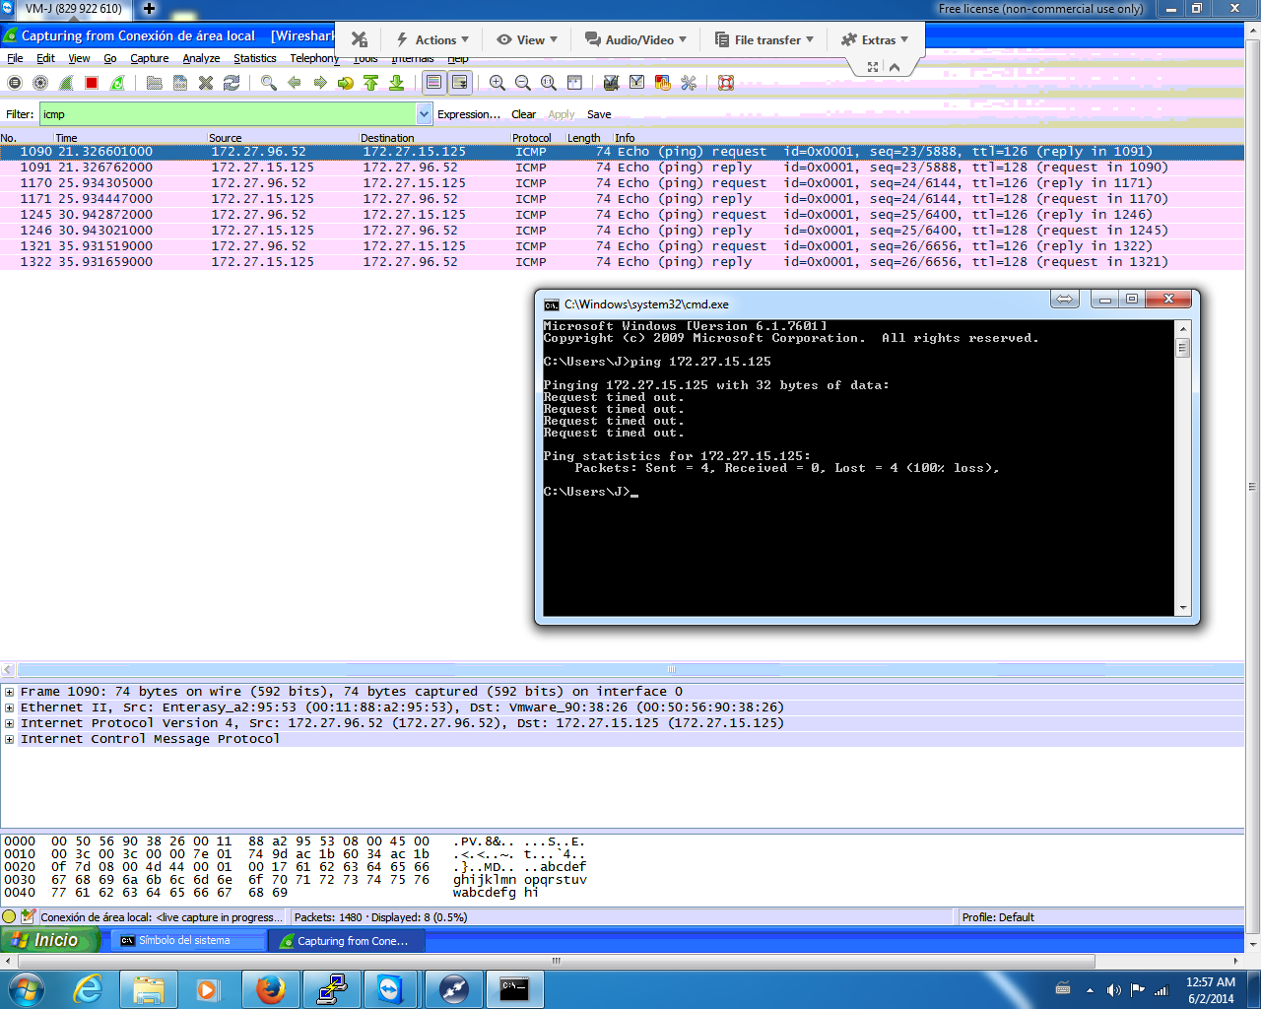Viewport: 1261px width, 1009px height.
Task: Select packet 1170 echo request row
Action: coord(622,183)
